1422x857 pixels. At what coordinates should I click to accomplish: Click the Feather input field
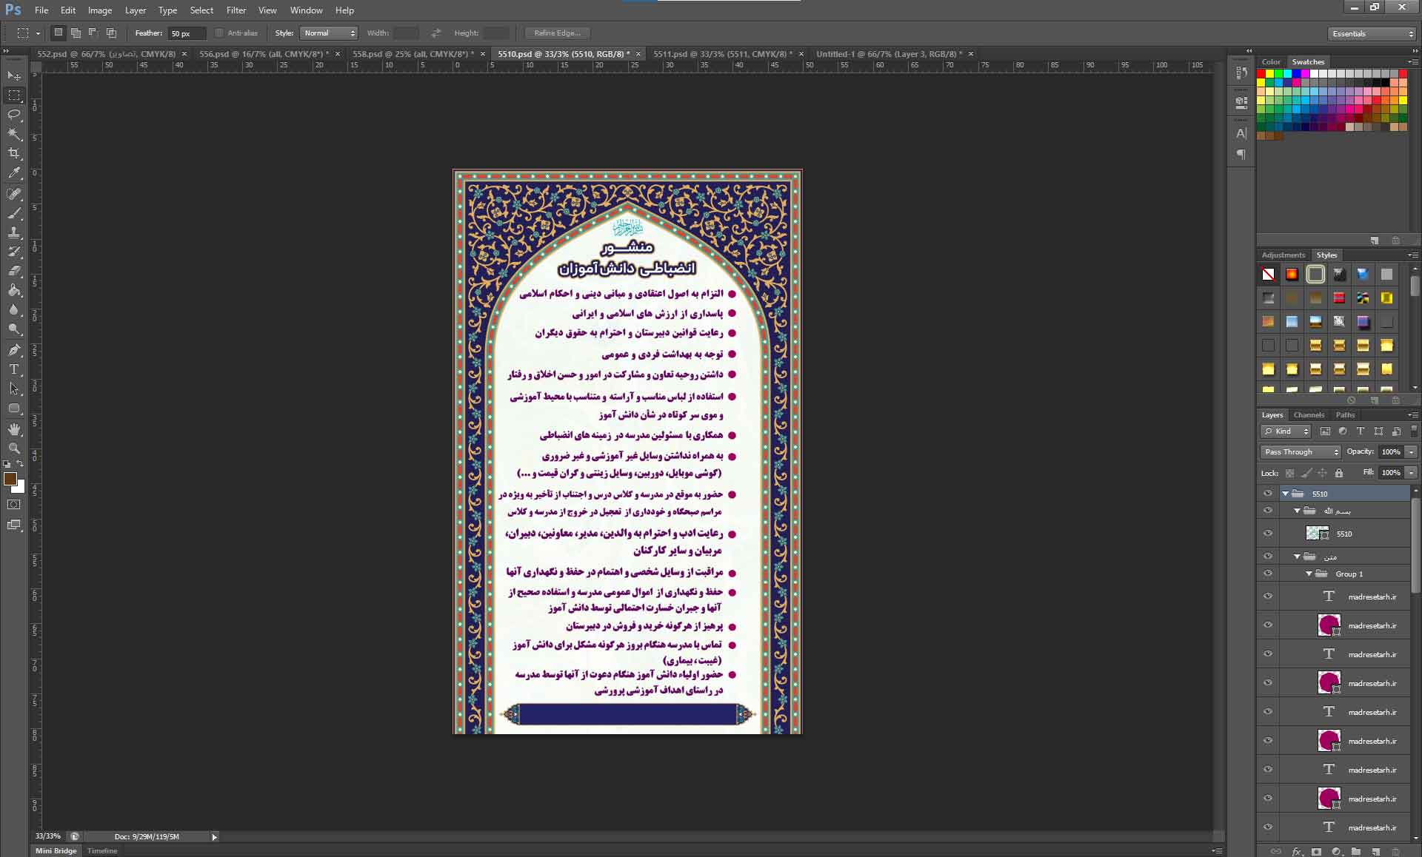click(186, 33)
